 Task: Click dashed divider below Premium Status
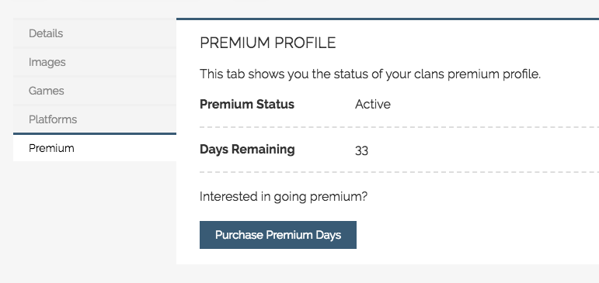[x=399, y=127]
